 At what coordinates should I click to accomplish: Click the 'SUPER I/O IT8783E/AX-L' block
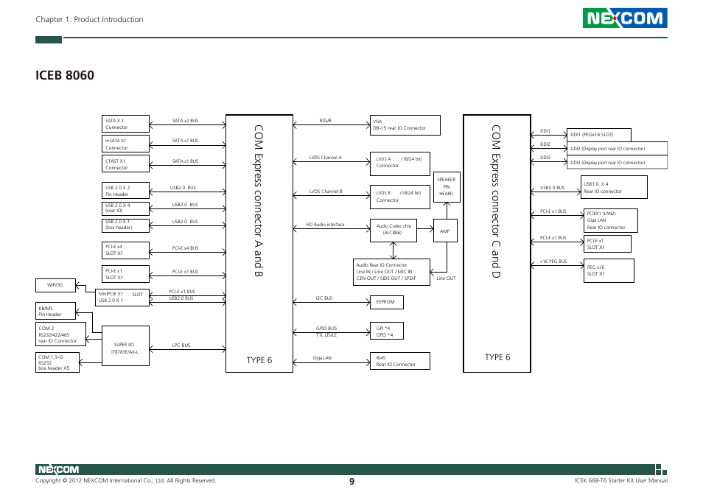(125, 345)
